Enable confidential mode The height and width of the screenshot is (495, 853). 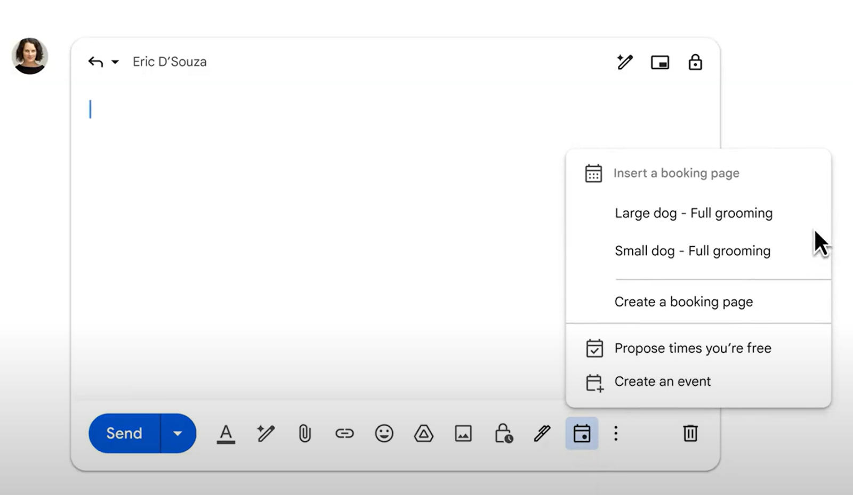tap(503, 433)
